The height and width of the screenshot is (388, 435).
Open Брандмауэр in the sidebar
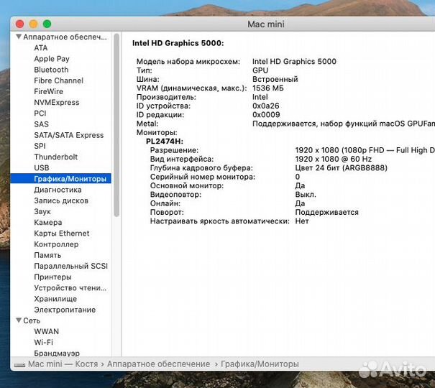[57, 353]
